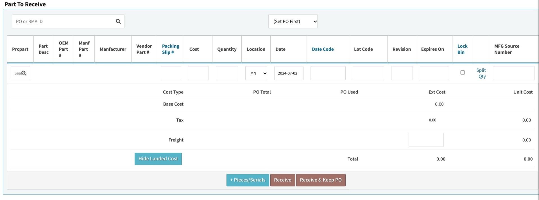The width and height of the screenshot is (539, 200).
Task: Click the PO or RMA ID search magnifier icon
Action: coord(118,22)
